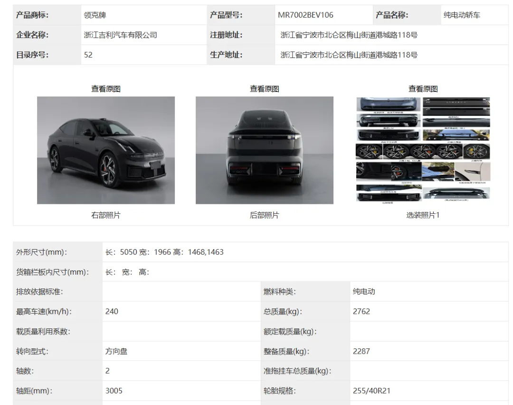
Task: Click the 注册地址 address value
Action: coord(349,35)
